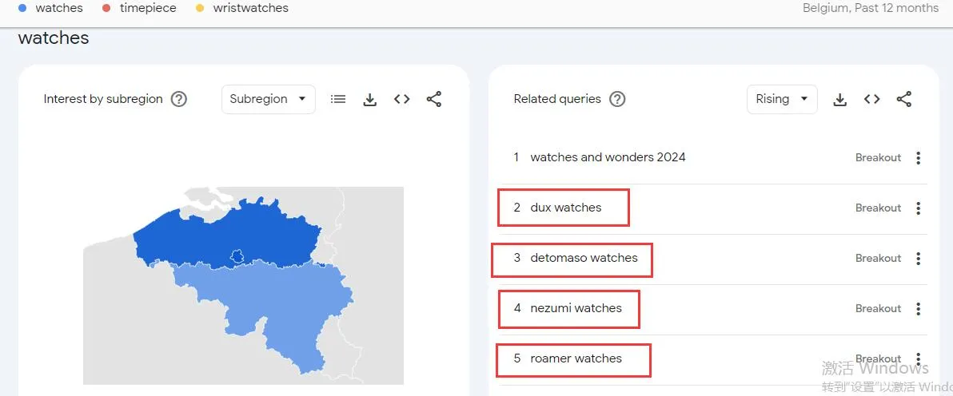
Task: Open the Subregion dropdown
Action: coord(269,99)
